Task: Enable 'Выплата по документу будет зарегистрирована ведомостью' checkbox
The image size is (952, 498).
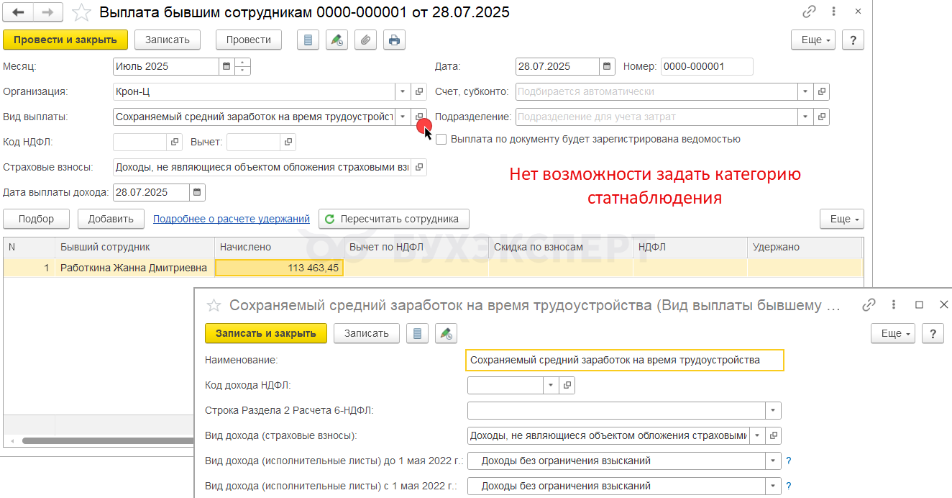Action: 441,140
